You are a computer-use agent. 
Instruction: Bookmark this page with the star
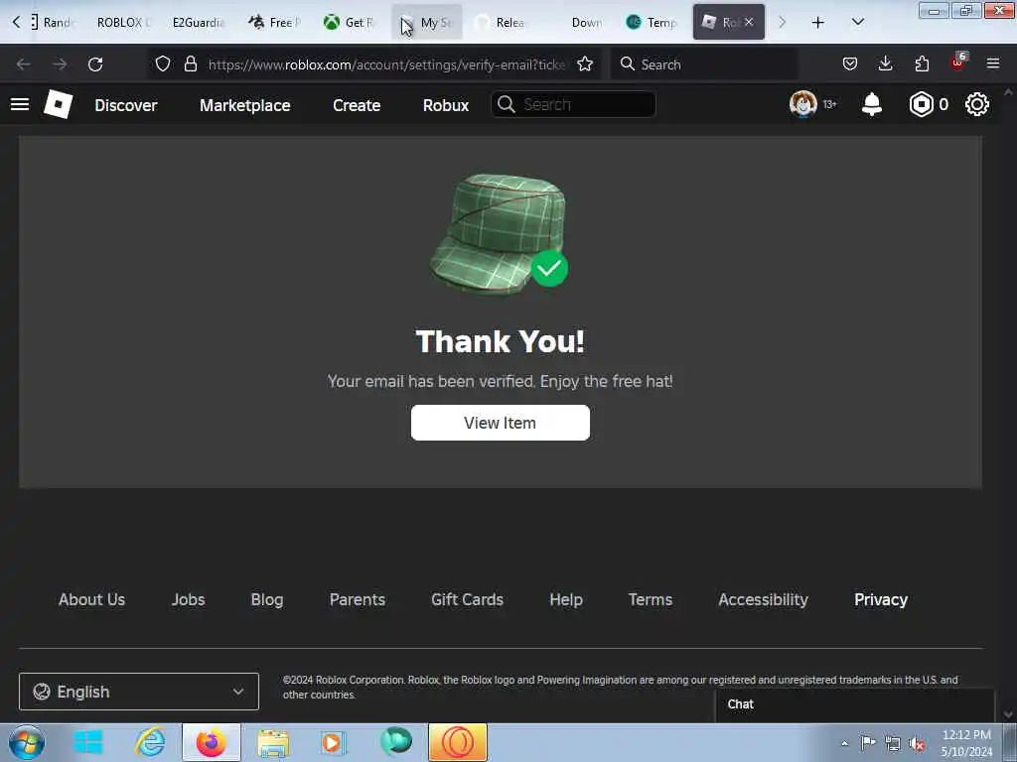585,63
